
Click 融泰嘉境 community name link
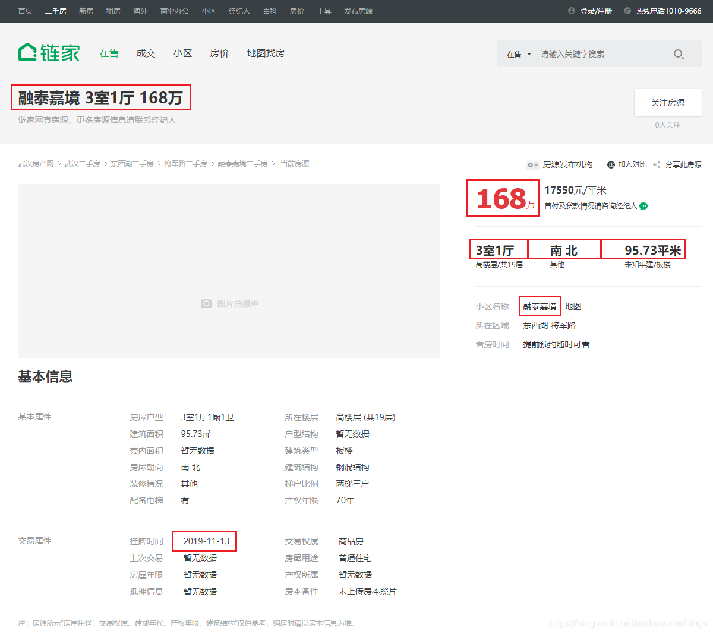tap(540, 306)
